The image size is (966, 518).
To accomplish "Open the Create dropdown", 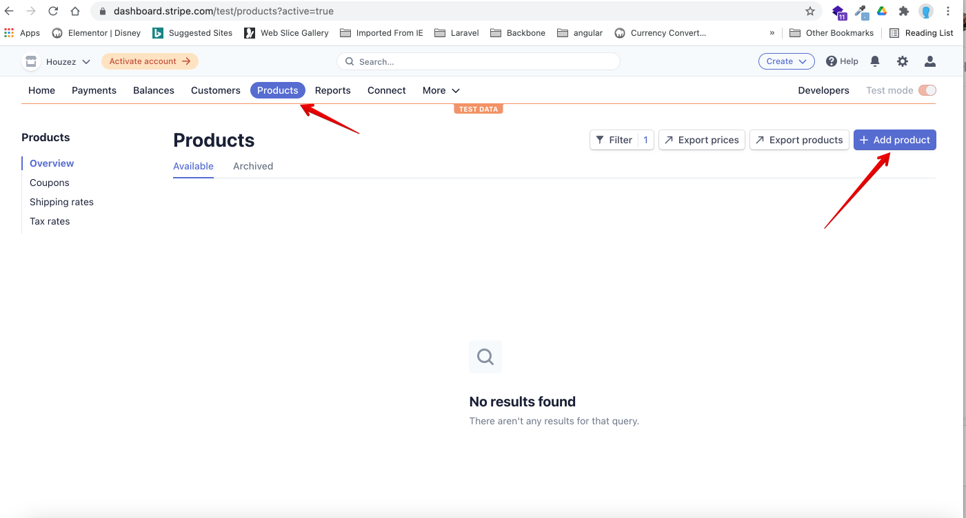I will point(787,61).
